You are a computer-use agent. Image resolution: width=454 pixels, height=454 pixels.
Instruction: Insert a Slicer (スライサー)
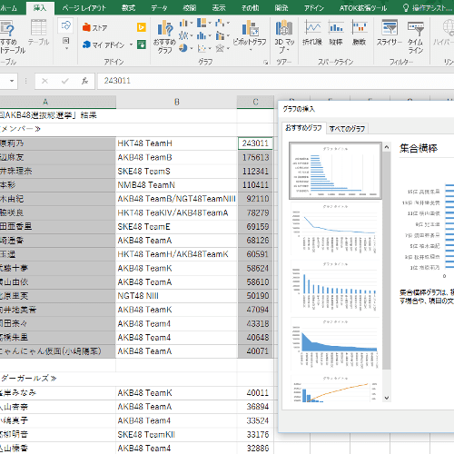pos(390,33)
